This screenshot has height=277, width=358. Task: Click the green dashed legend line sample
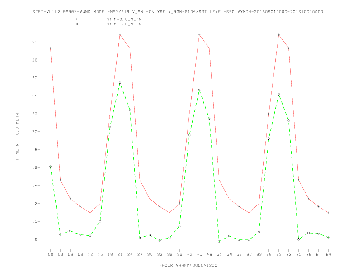point(70,24)
